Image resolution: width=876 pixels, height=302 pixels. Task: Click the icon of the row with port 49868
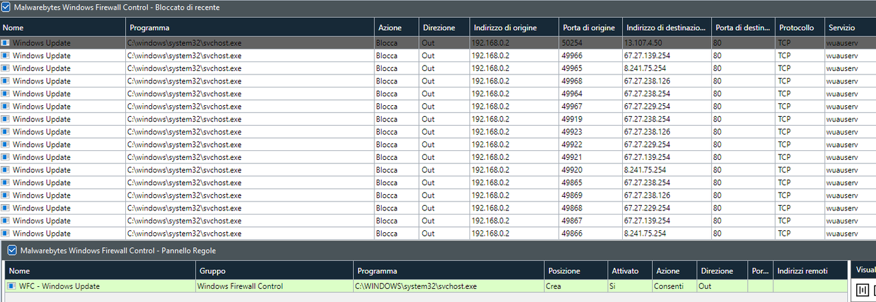click(x=5, y=208)
